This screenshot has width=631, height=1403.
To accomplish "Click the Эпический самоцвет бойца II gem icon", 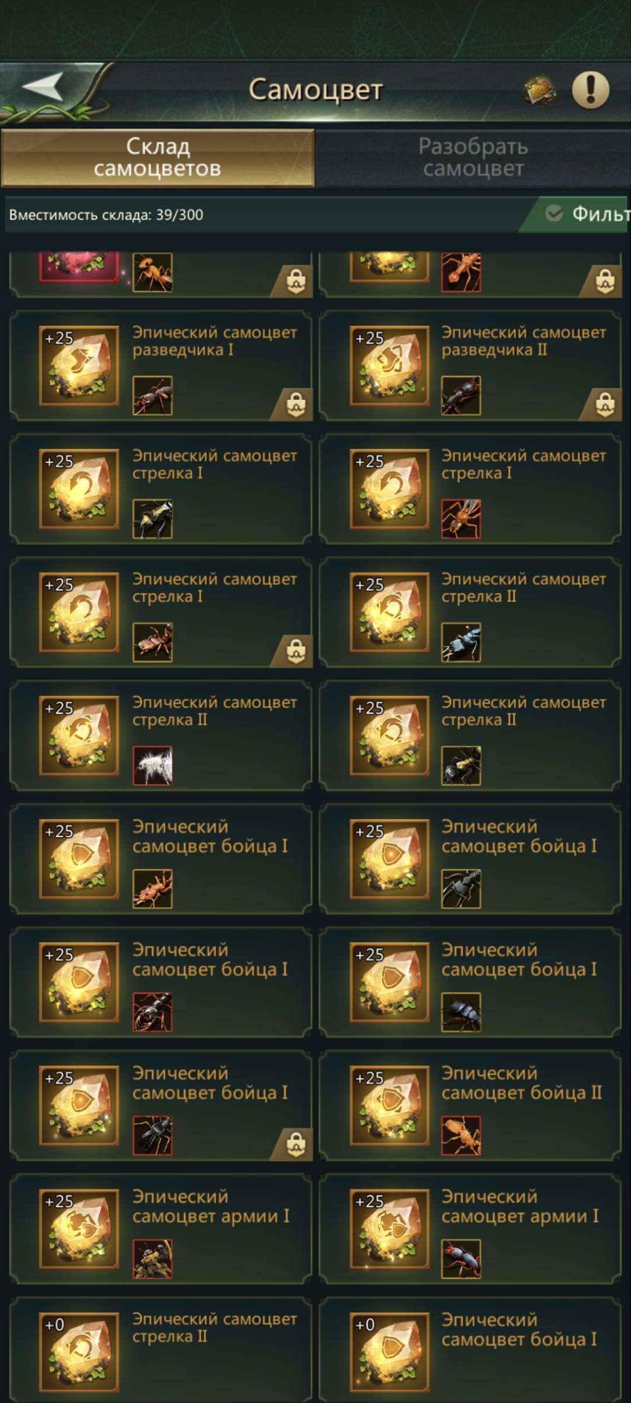I will (390, 1105).
